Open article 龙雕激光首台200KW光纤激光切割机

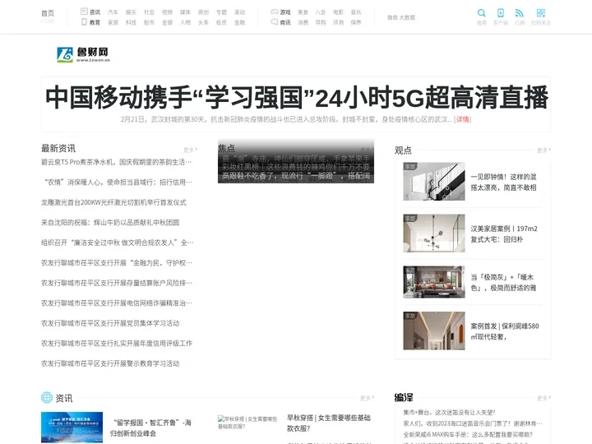113,202
